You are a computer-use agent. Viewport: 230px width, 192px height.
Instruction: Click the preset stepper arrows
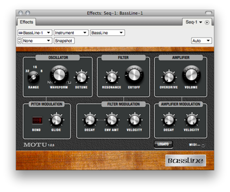click(20, 41)
